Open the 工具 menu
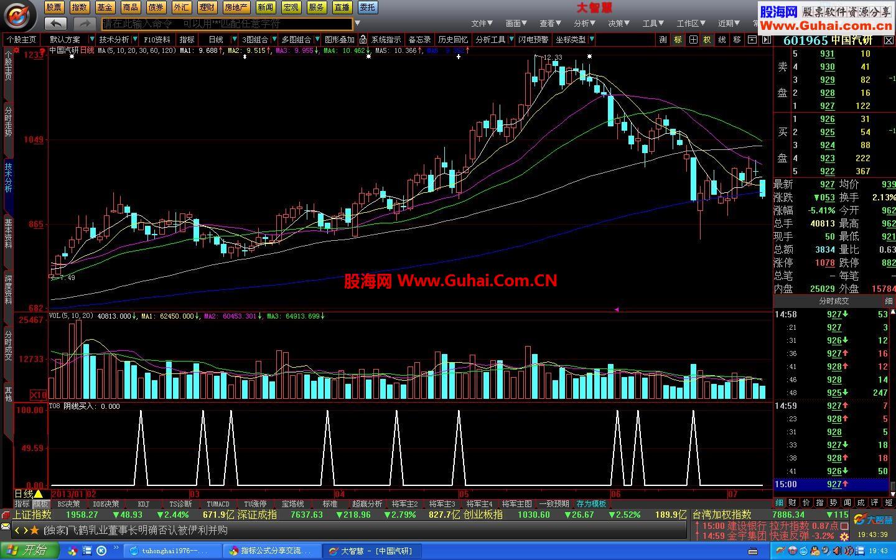Viewport: 896px width, 560px height. click(653, 24)
